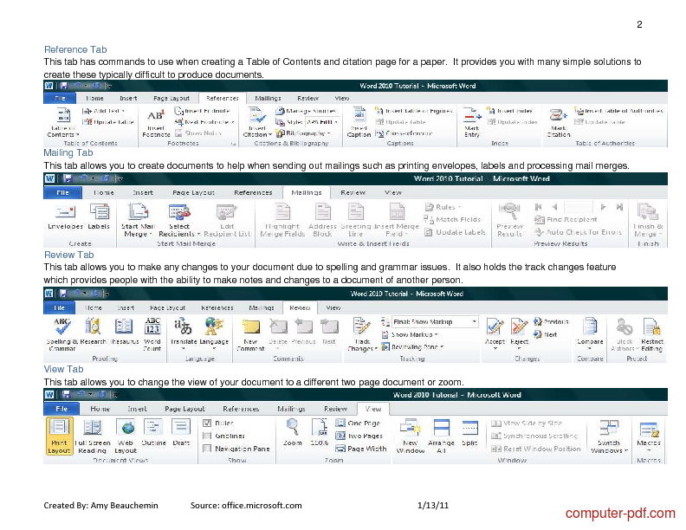Click the Highlight Merge Fields icon
This screenshot has width=686, height=530.
coord(282,211)
